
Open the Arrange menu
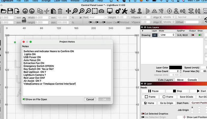[x=46, y=1]
